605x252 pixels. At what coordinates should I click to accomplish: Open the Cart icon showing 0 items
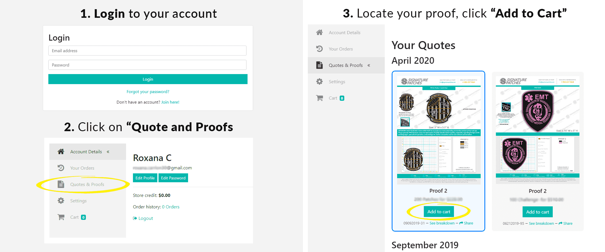[61, 217]
